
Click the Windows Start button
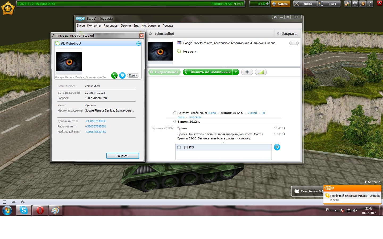pos(7,211)
